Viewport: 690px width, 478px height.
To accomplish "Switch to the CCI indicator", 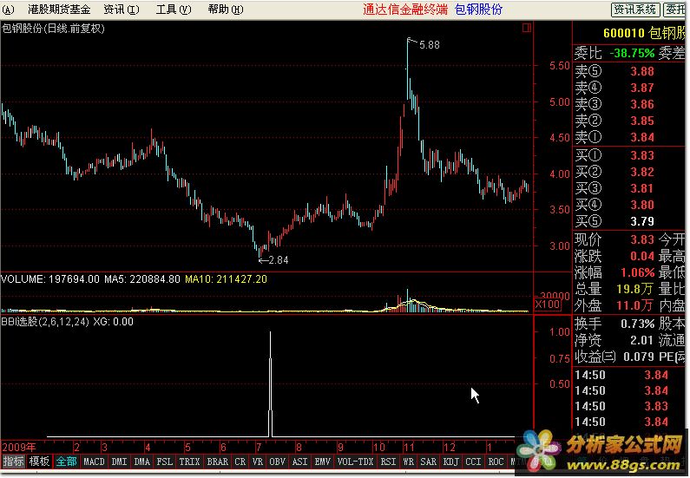I will click(x=474, y=462).
